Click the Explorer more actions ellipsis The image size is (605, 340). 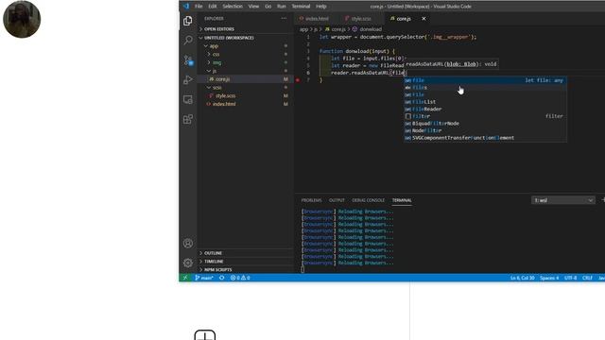tap(284, 18)
